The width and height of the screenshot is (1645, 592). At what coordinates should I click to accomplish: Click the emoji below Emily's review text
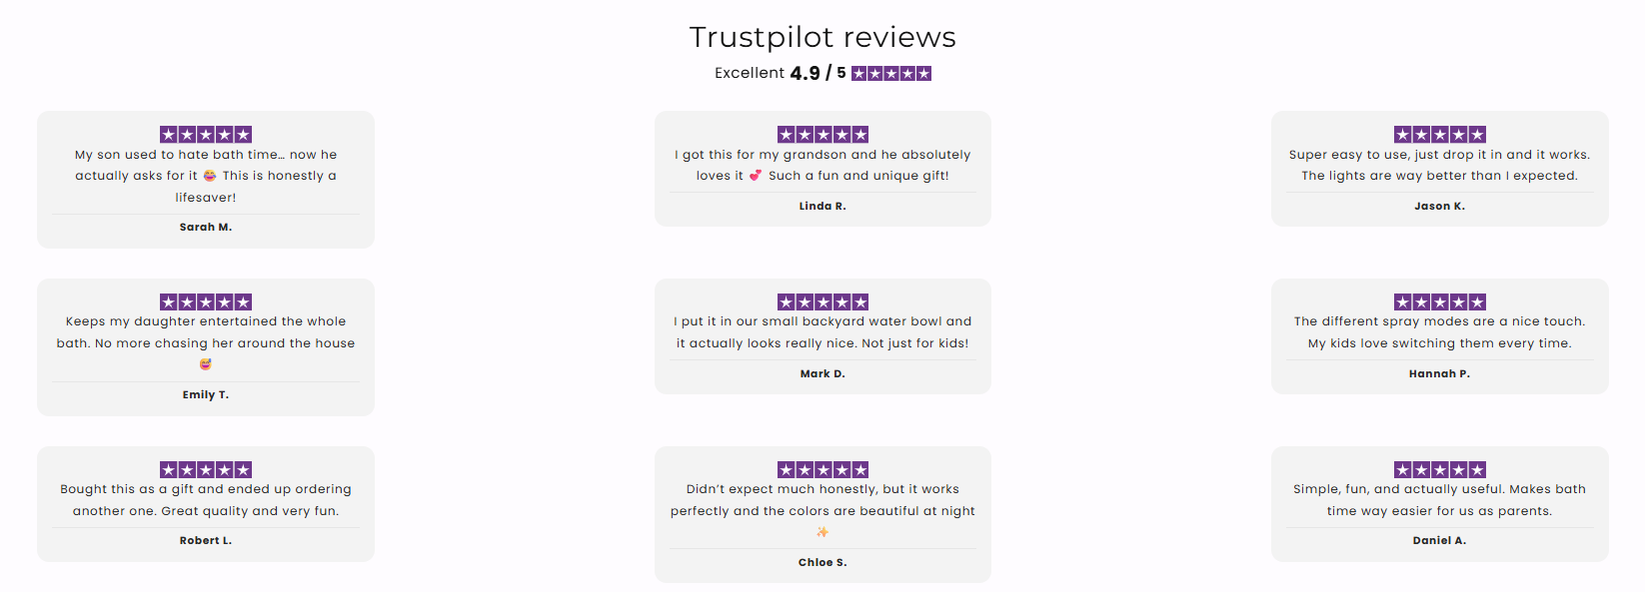206,364
